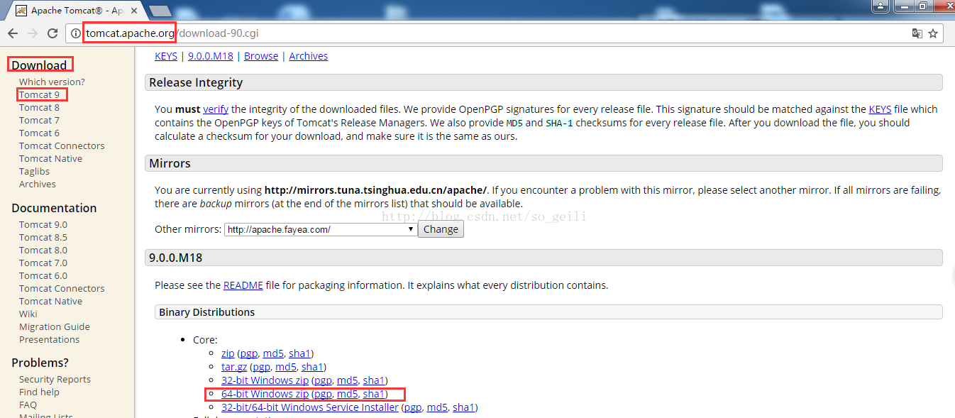Open Tomcat 8.0 documentation
Viewport: 955px width, 418px height.
coord(43,251)
